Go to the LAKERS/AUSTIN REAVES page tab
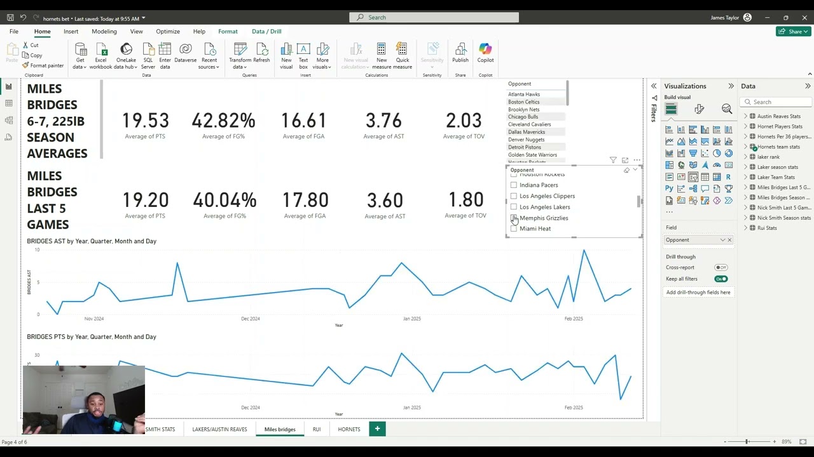 coord(219,429)
